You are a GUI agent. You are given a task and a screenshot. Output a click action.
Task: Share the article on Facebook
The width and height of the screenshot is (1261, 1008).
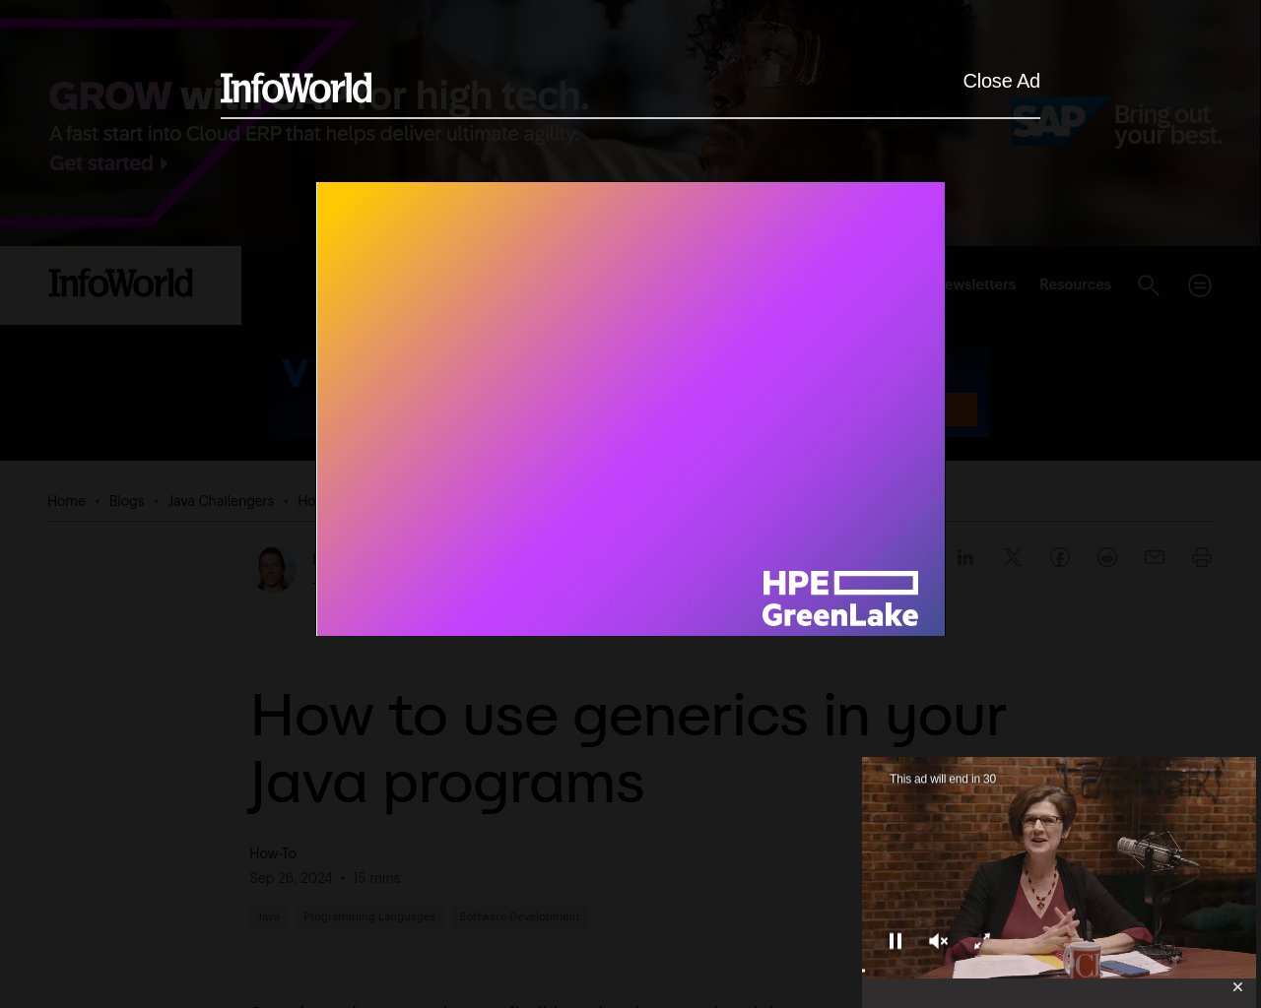click(1060, 557)
